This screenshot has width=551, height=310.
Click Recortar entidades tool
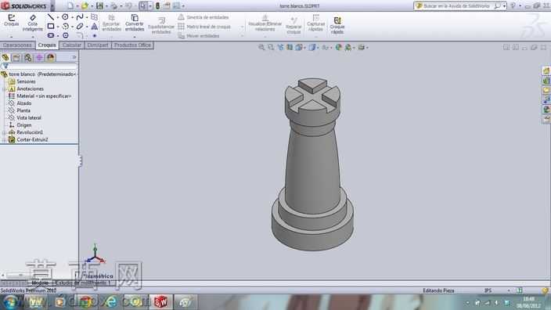pyautogui.click(x=111, y=23)
